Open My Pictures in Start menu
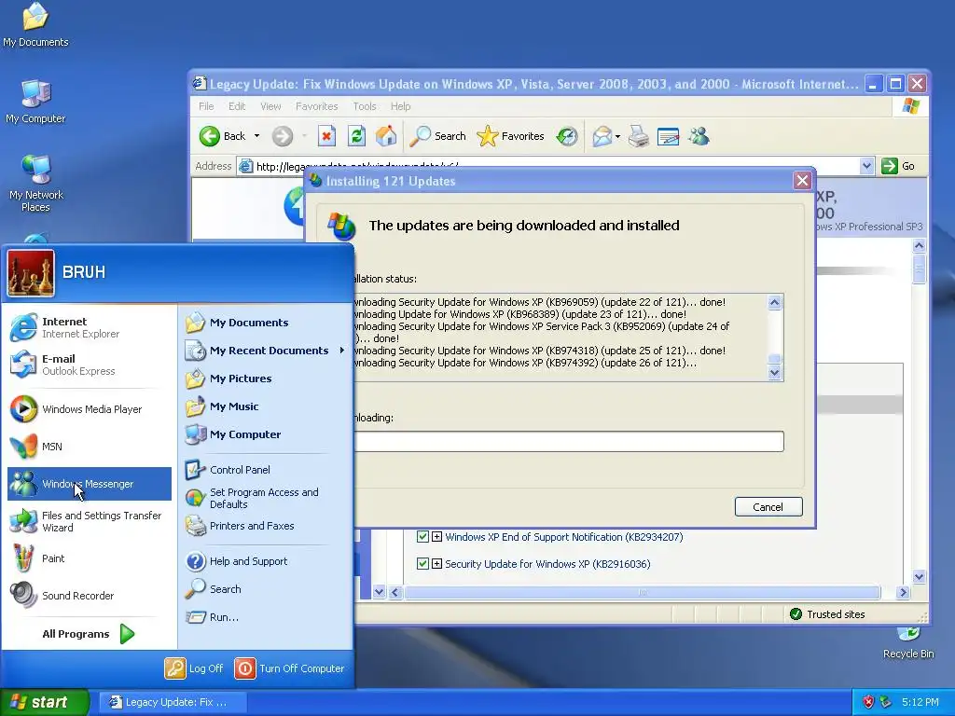Screen dimensions: 955x716 coord(266,379)
